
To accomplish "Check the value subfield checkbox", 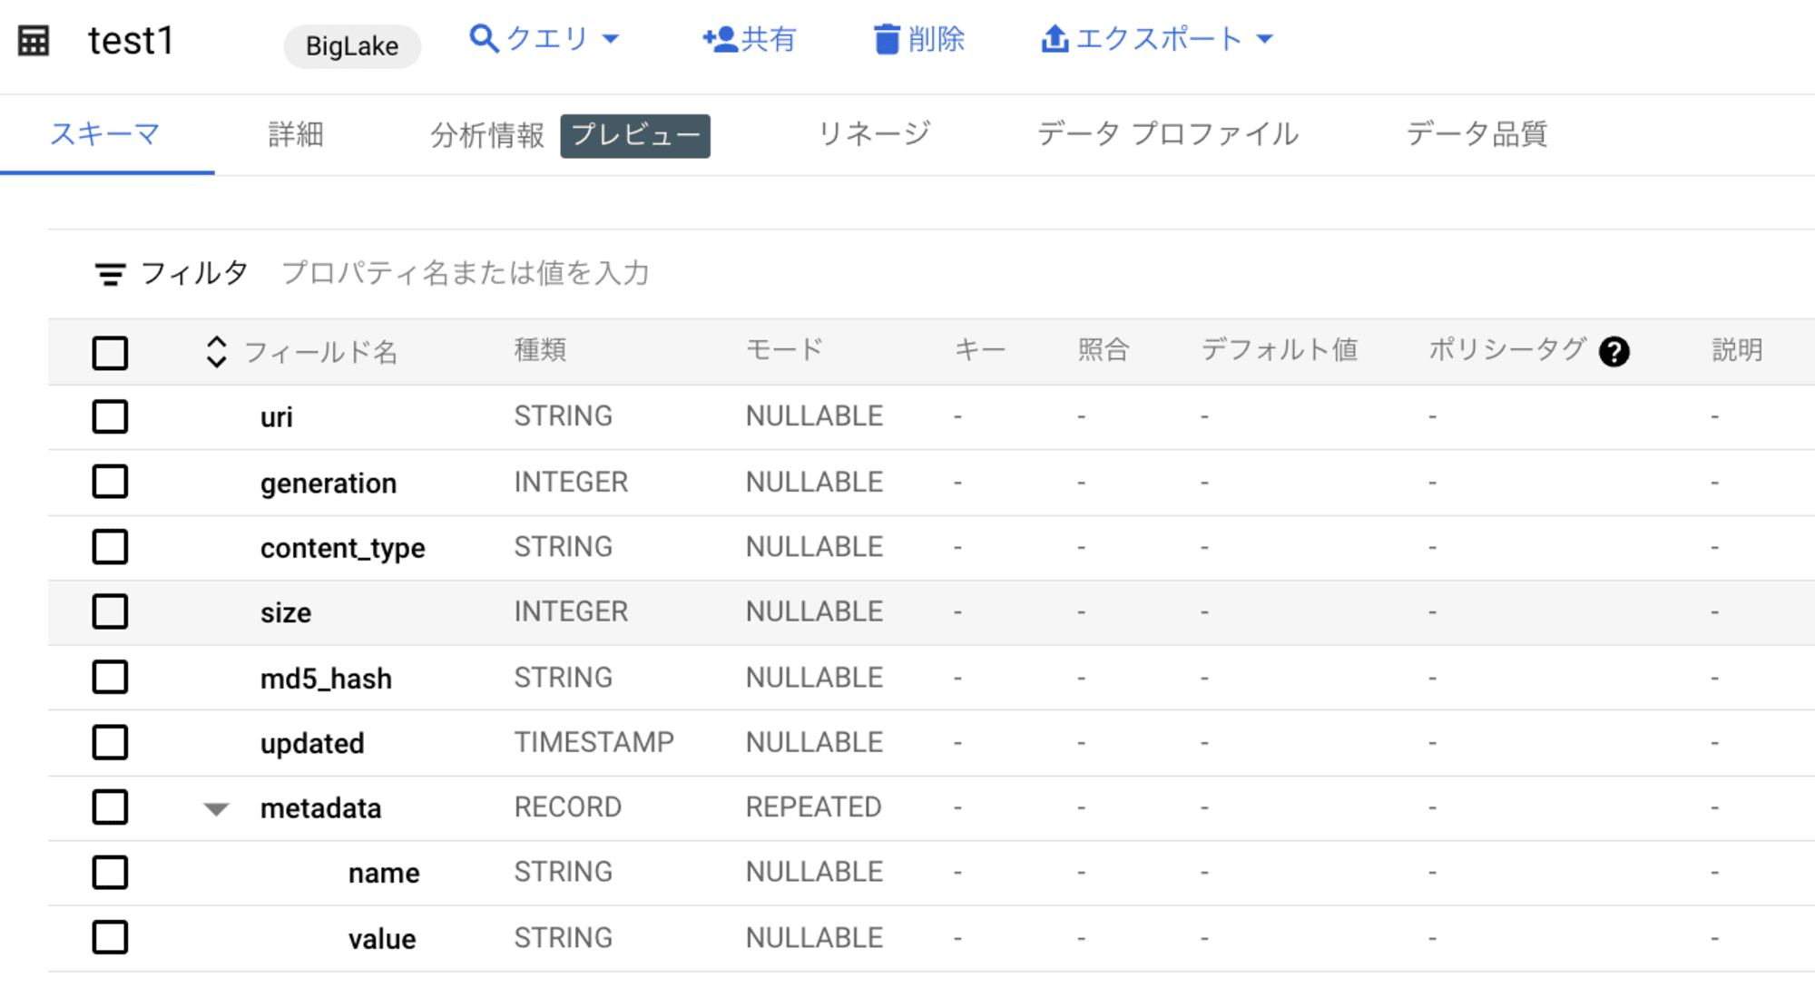I will click(110, 937).
